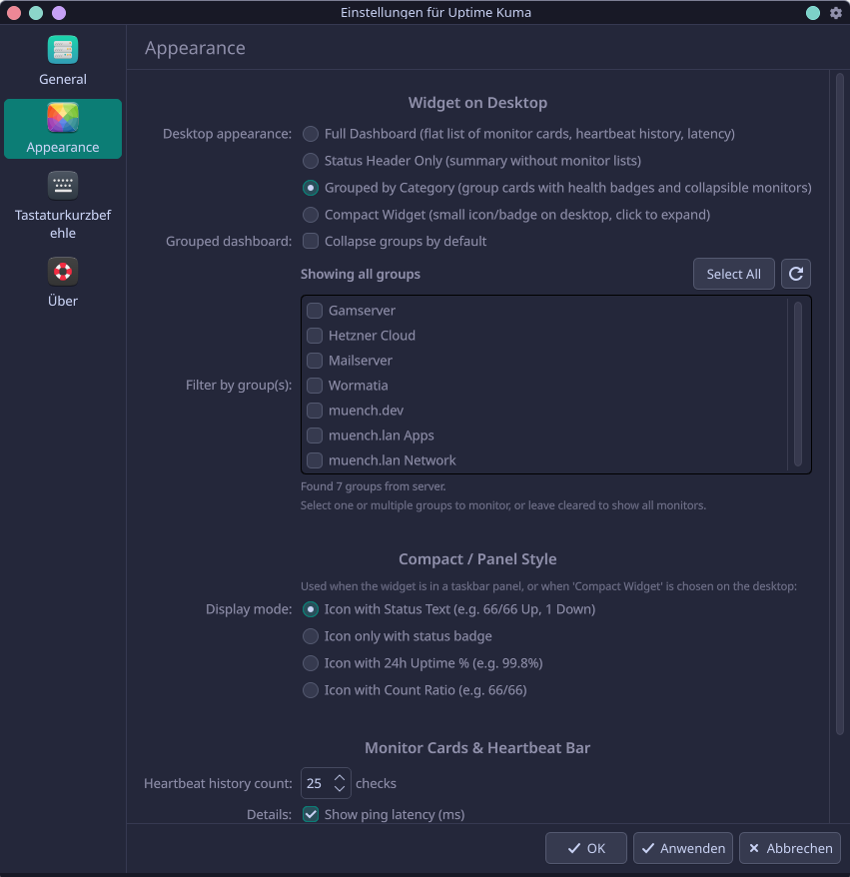Select Compact Widget appearance
This screenshot has width=850, height=877.
pyautogui.click(x=311, y=214)
